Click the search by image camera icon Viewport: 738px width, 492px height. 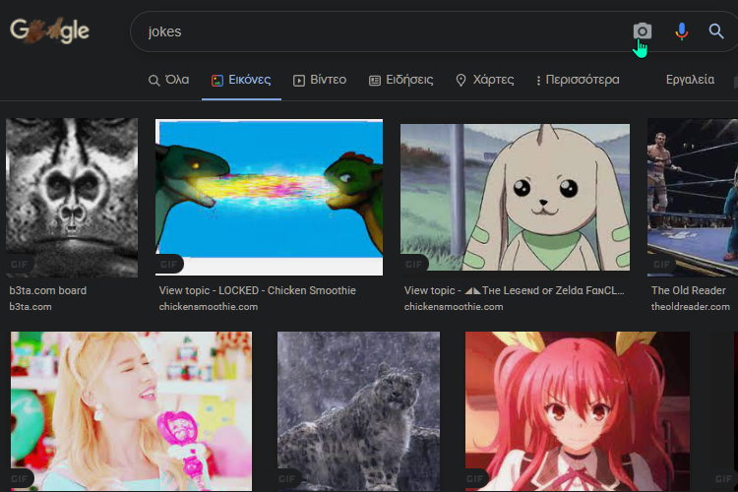click(x=642, y=31)
